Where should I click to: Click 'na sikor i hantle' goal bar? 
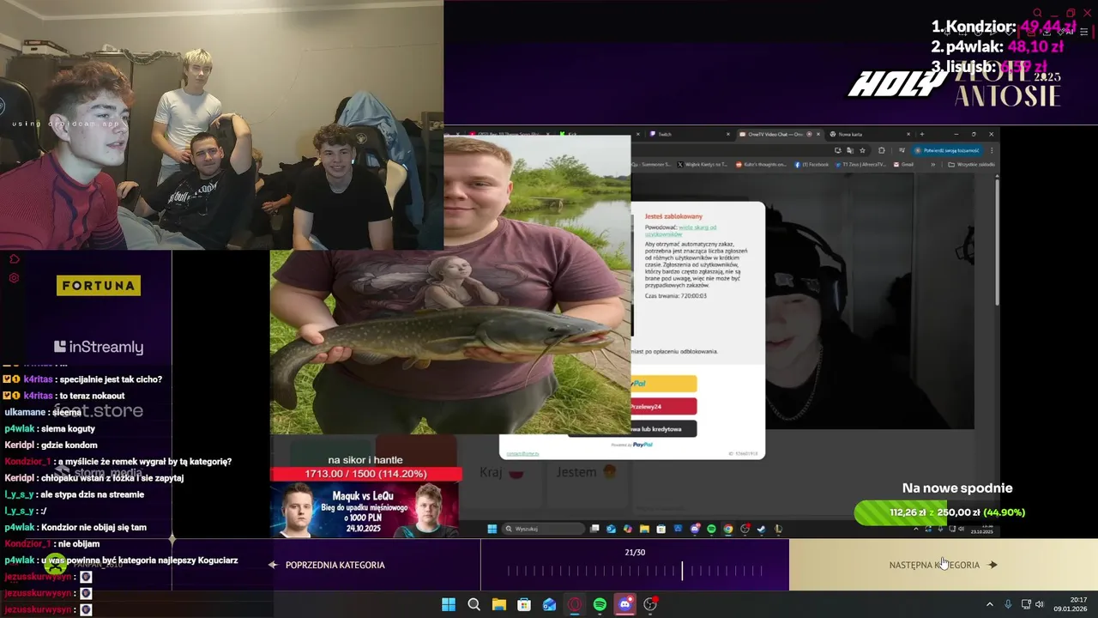366,474
